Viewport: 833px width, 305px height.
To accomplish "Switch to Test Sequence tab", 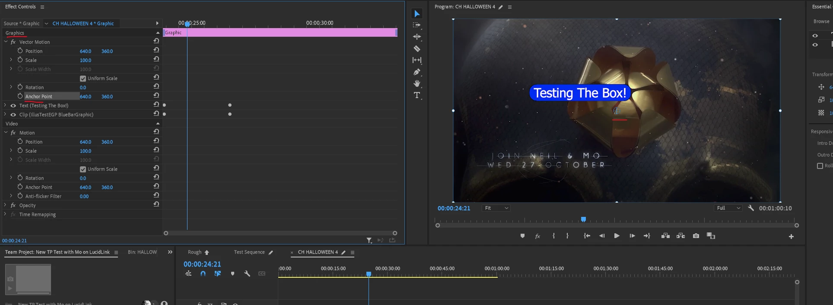I will point(249,252).
